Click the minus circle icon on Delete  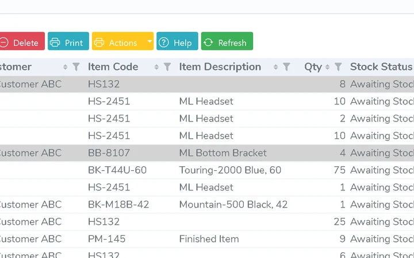[x=3, y=42]
